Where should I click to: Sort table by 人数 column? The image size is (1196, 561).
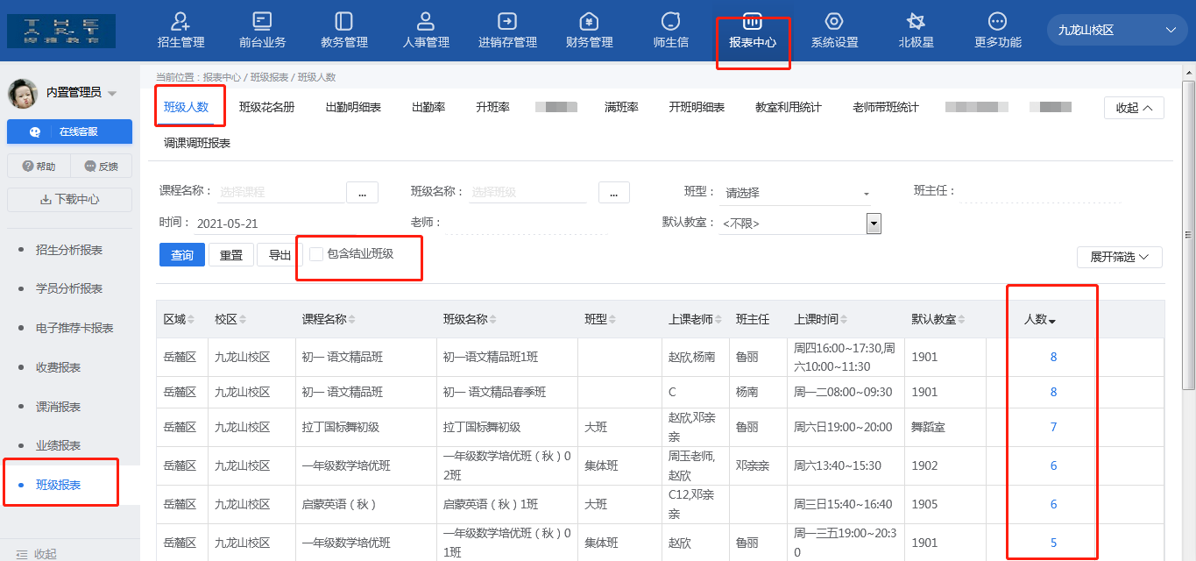pyautogui.click(x=1052, y=321)
